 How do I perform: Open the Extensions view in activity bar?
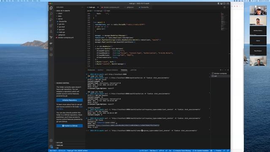[51, 26]
